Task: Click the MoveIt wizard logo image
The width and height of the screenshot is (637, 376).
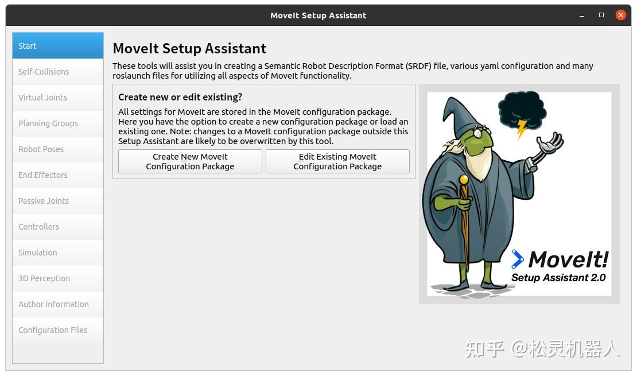Action: tap(519, 194)
